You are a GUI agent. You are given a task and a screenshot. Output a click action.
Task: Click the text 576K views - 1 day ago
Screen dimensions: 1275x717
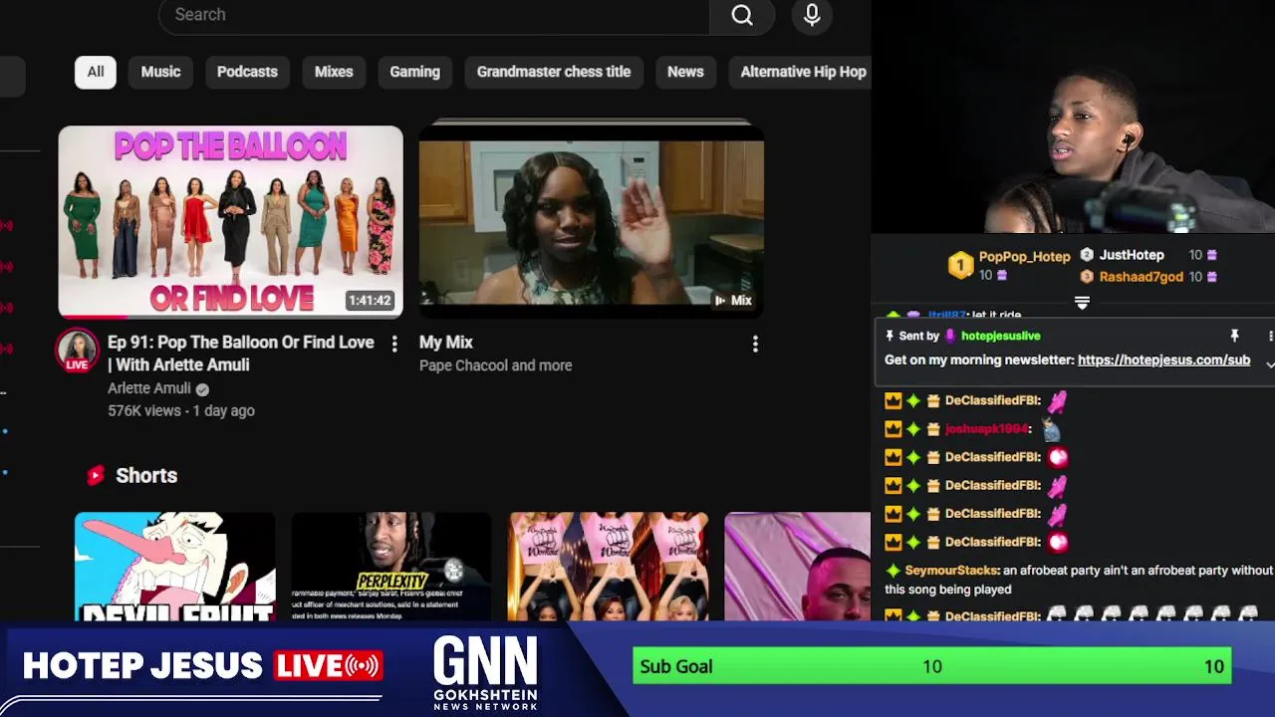tap(181, 410)
